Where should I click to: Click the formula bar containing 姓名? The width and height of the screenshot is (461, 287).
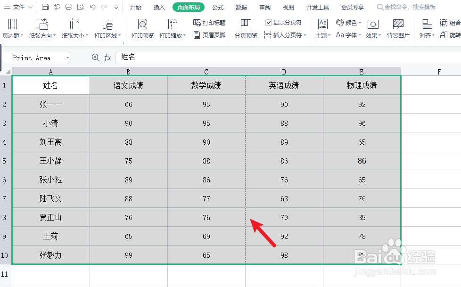[x=288, y=57]
